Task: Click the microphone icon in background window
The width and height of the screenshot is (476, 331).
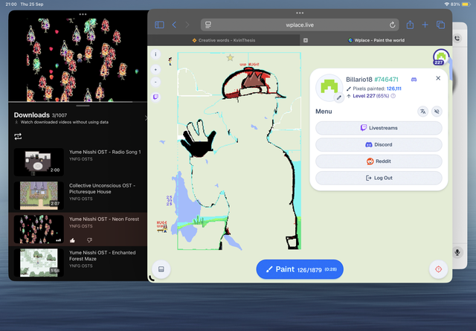Action: point(457,252)
